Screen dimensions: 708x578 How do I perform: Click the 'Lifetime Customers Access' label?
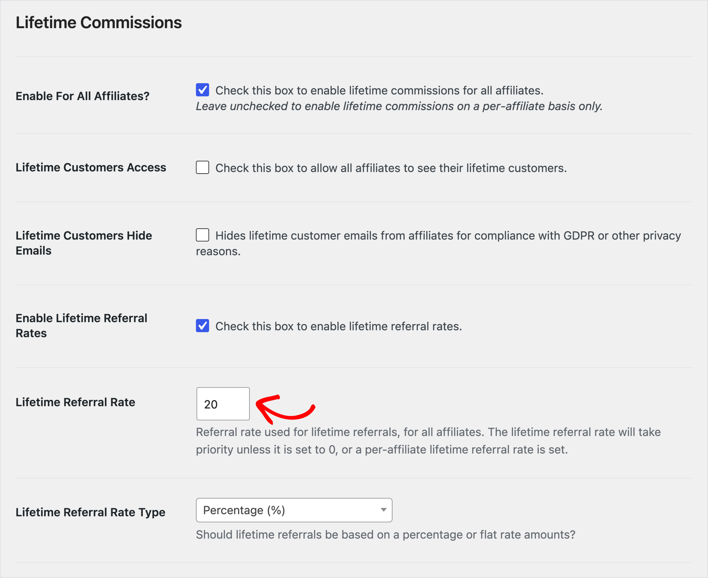[x=91, y=168]
